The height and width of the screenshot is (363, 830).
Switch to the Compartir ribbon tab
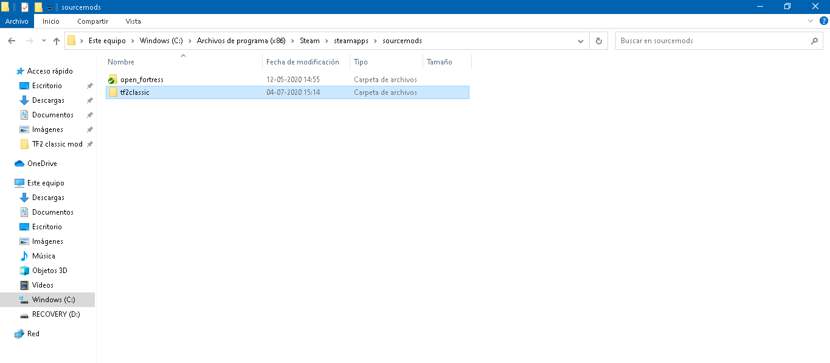pyautogui.click(x=92, y=21)
